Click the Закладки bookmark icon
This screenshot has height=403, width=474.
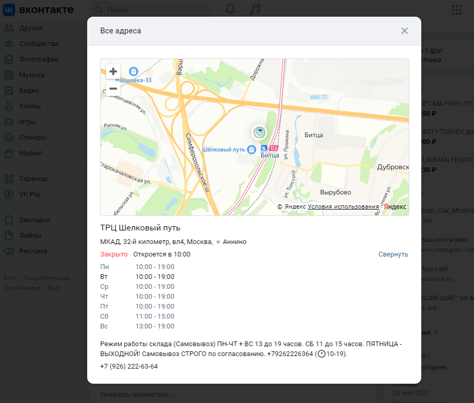click(9, 220)
